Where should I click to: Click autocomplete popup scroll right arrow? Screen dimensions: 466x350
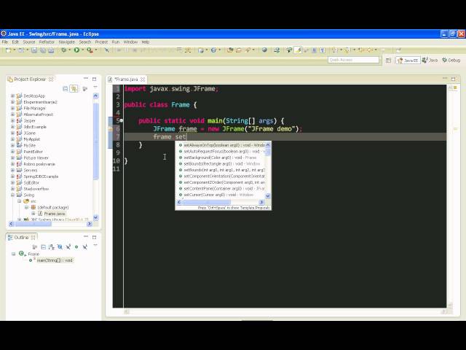click(x=261, y=203)
